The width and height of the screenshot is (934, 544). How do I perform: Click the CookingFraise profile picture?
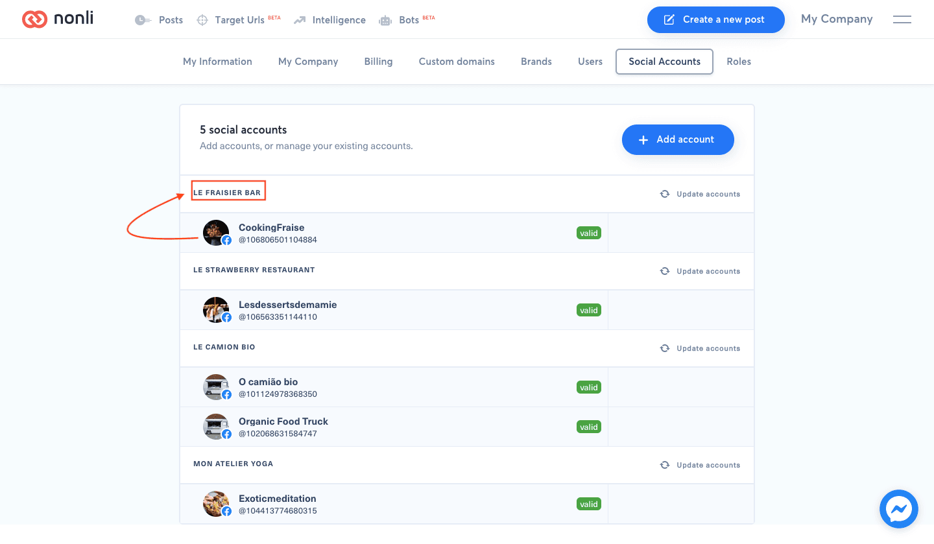[x=216, y=233]
